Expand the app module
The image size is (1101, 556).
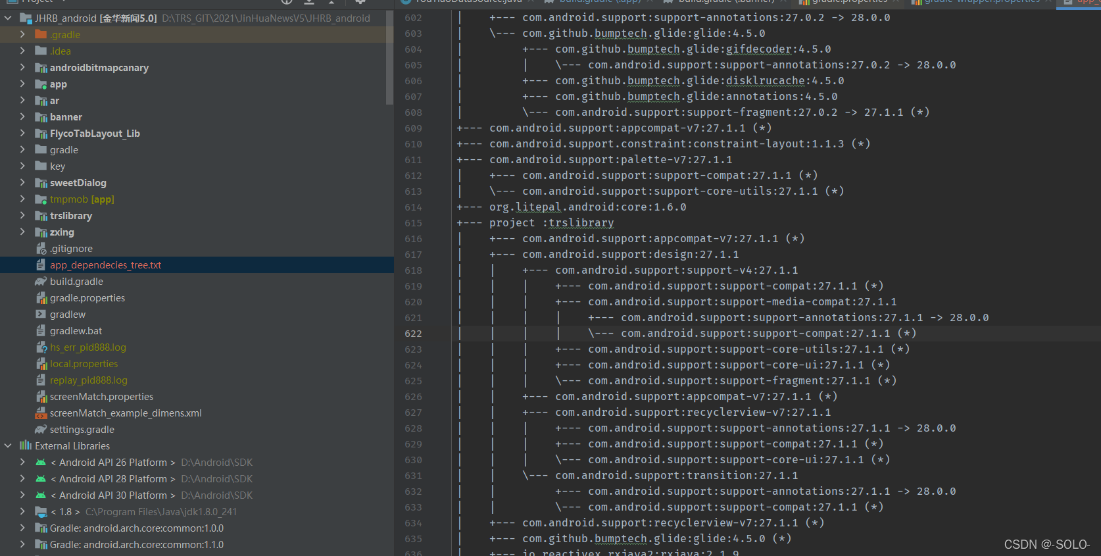pos(22,84)
